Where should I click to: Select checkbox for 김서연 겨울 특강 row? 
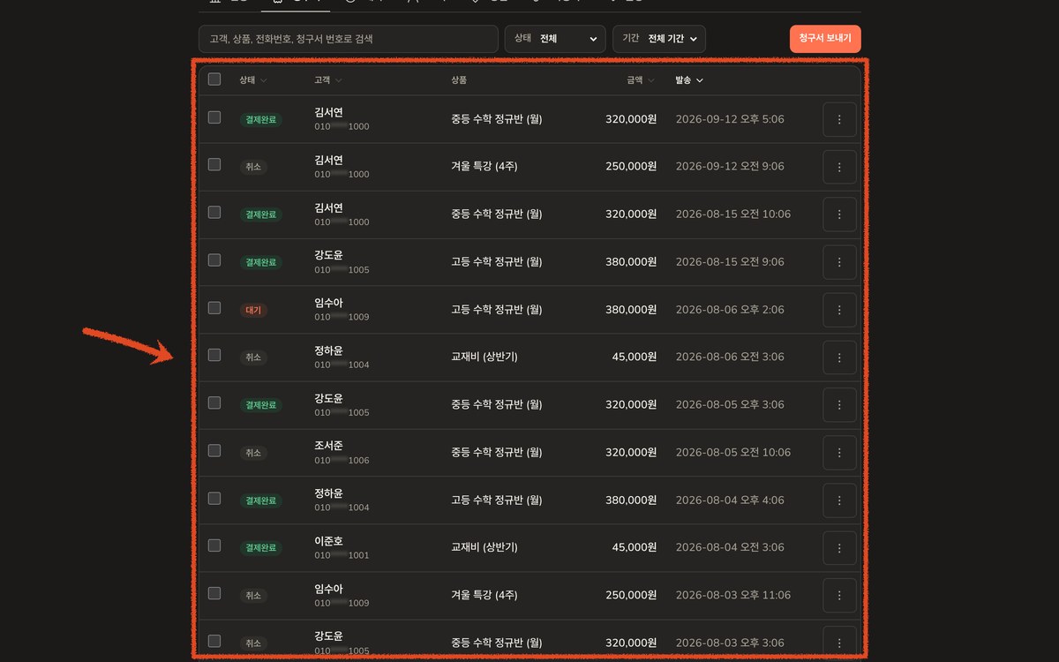214,165
